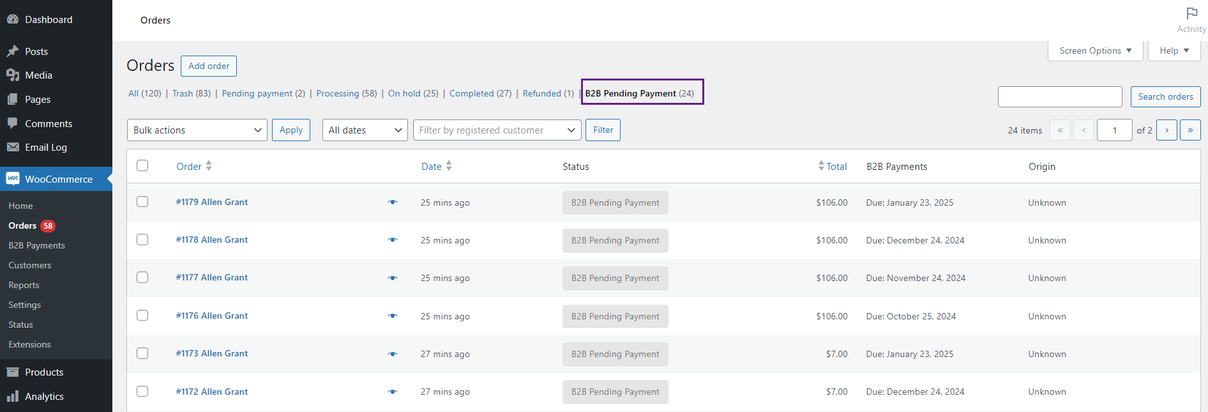Image resolution: width=1208 pixels, height=412 pixels.
Task: Open Filter by registered customer dropdown
Action: pyautogui.click(x=497, y=130)
